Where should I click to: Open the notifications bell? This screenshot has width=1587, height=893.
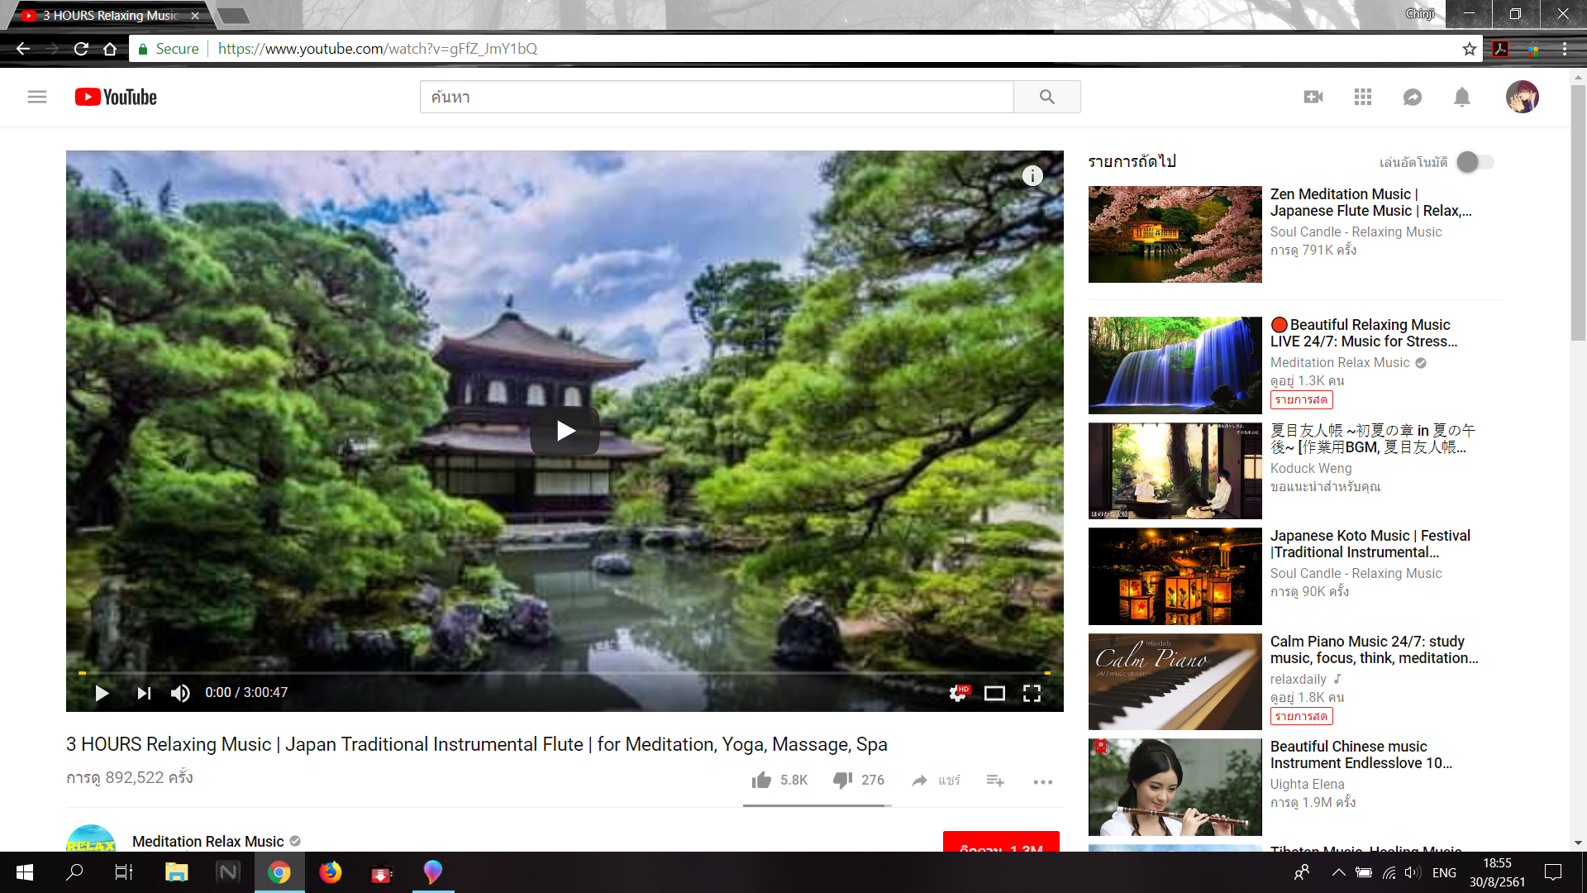point(1462,97)
